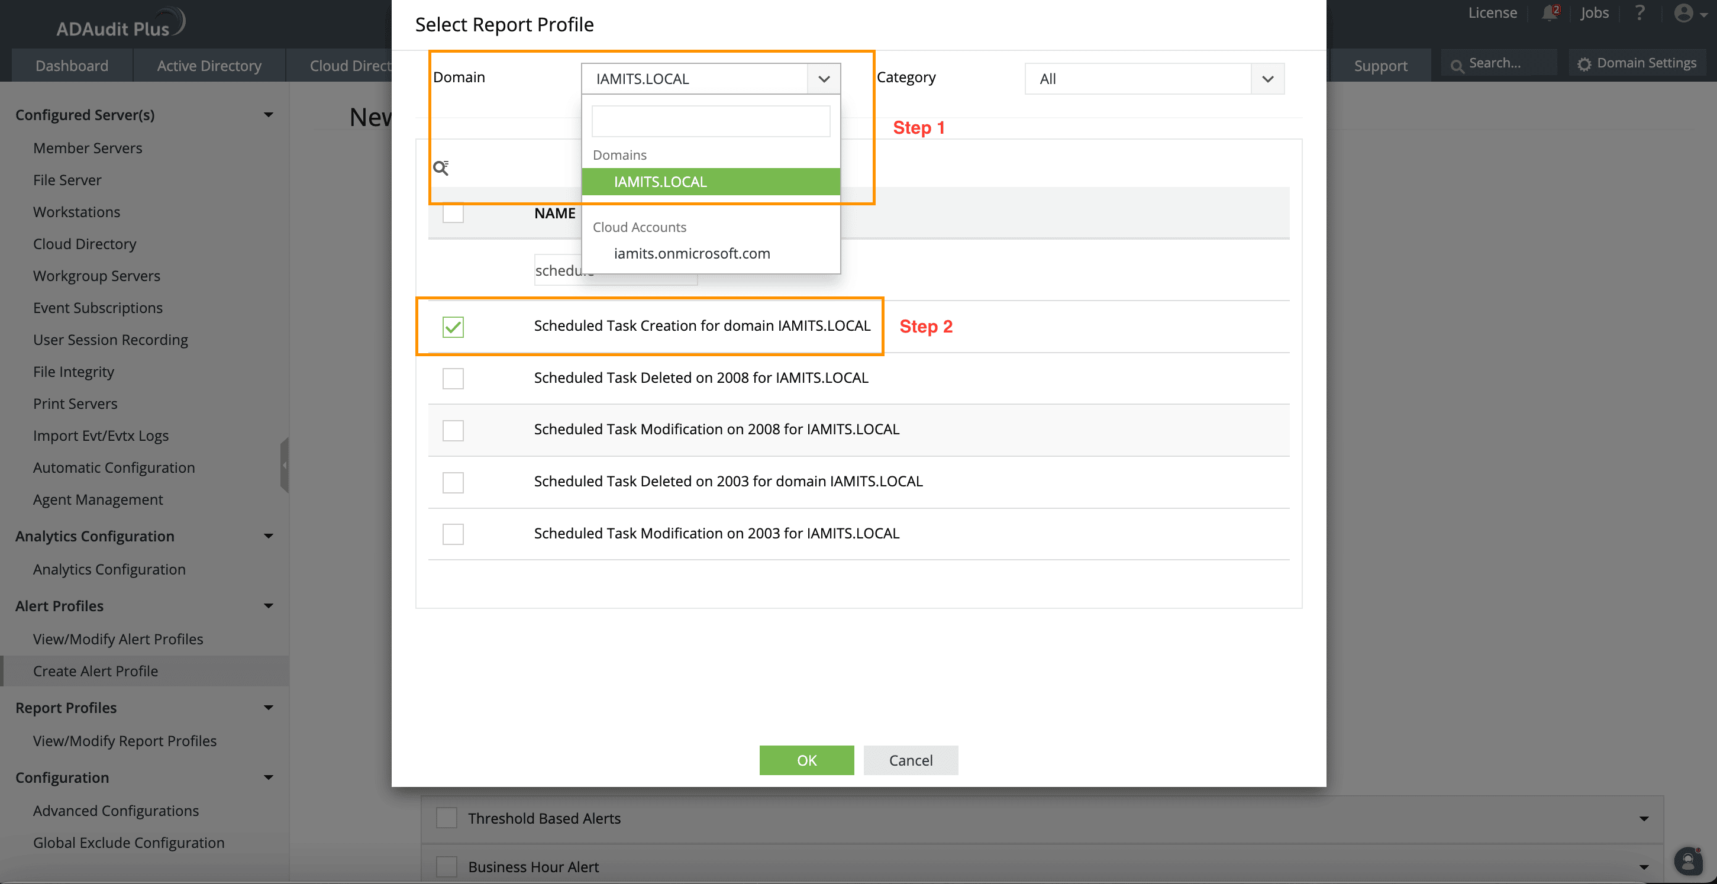Open View/Modify Report Profiles
Screen dimensions: 1717x884
coord(125,741)
